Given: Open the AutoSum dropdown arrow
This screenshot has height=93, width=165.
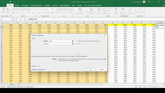Looking at the screenshot, I should [x=118, y=9].
